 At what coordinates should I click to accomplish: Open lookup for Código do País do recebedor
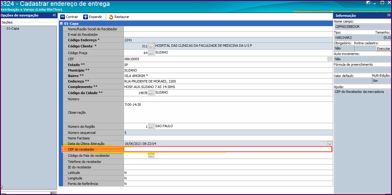151,156
